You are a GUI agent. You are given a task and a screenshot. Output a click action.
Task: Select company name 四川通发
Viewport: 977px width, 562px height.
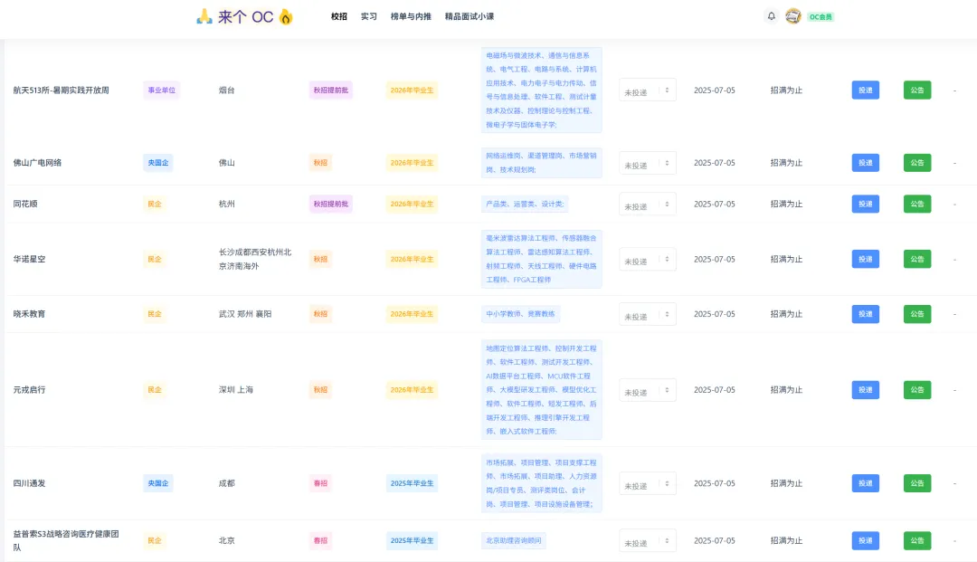[29, 483]
